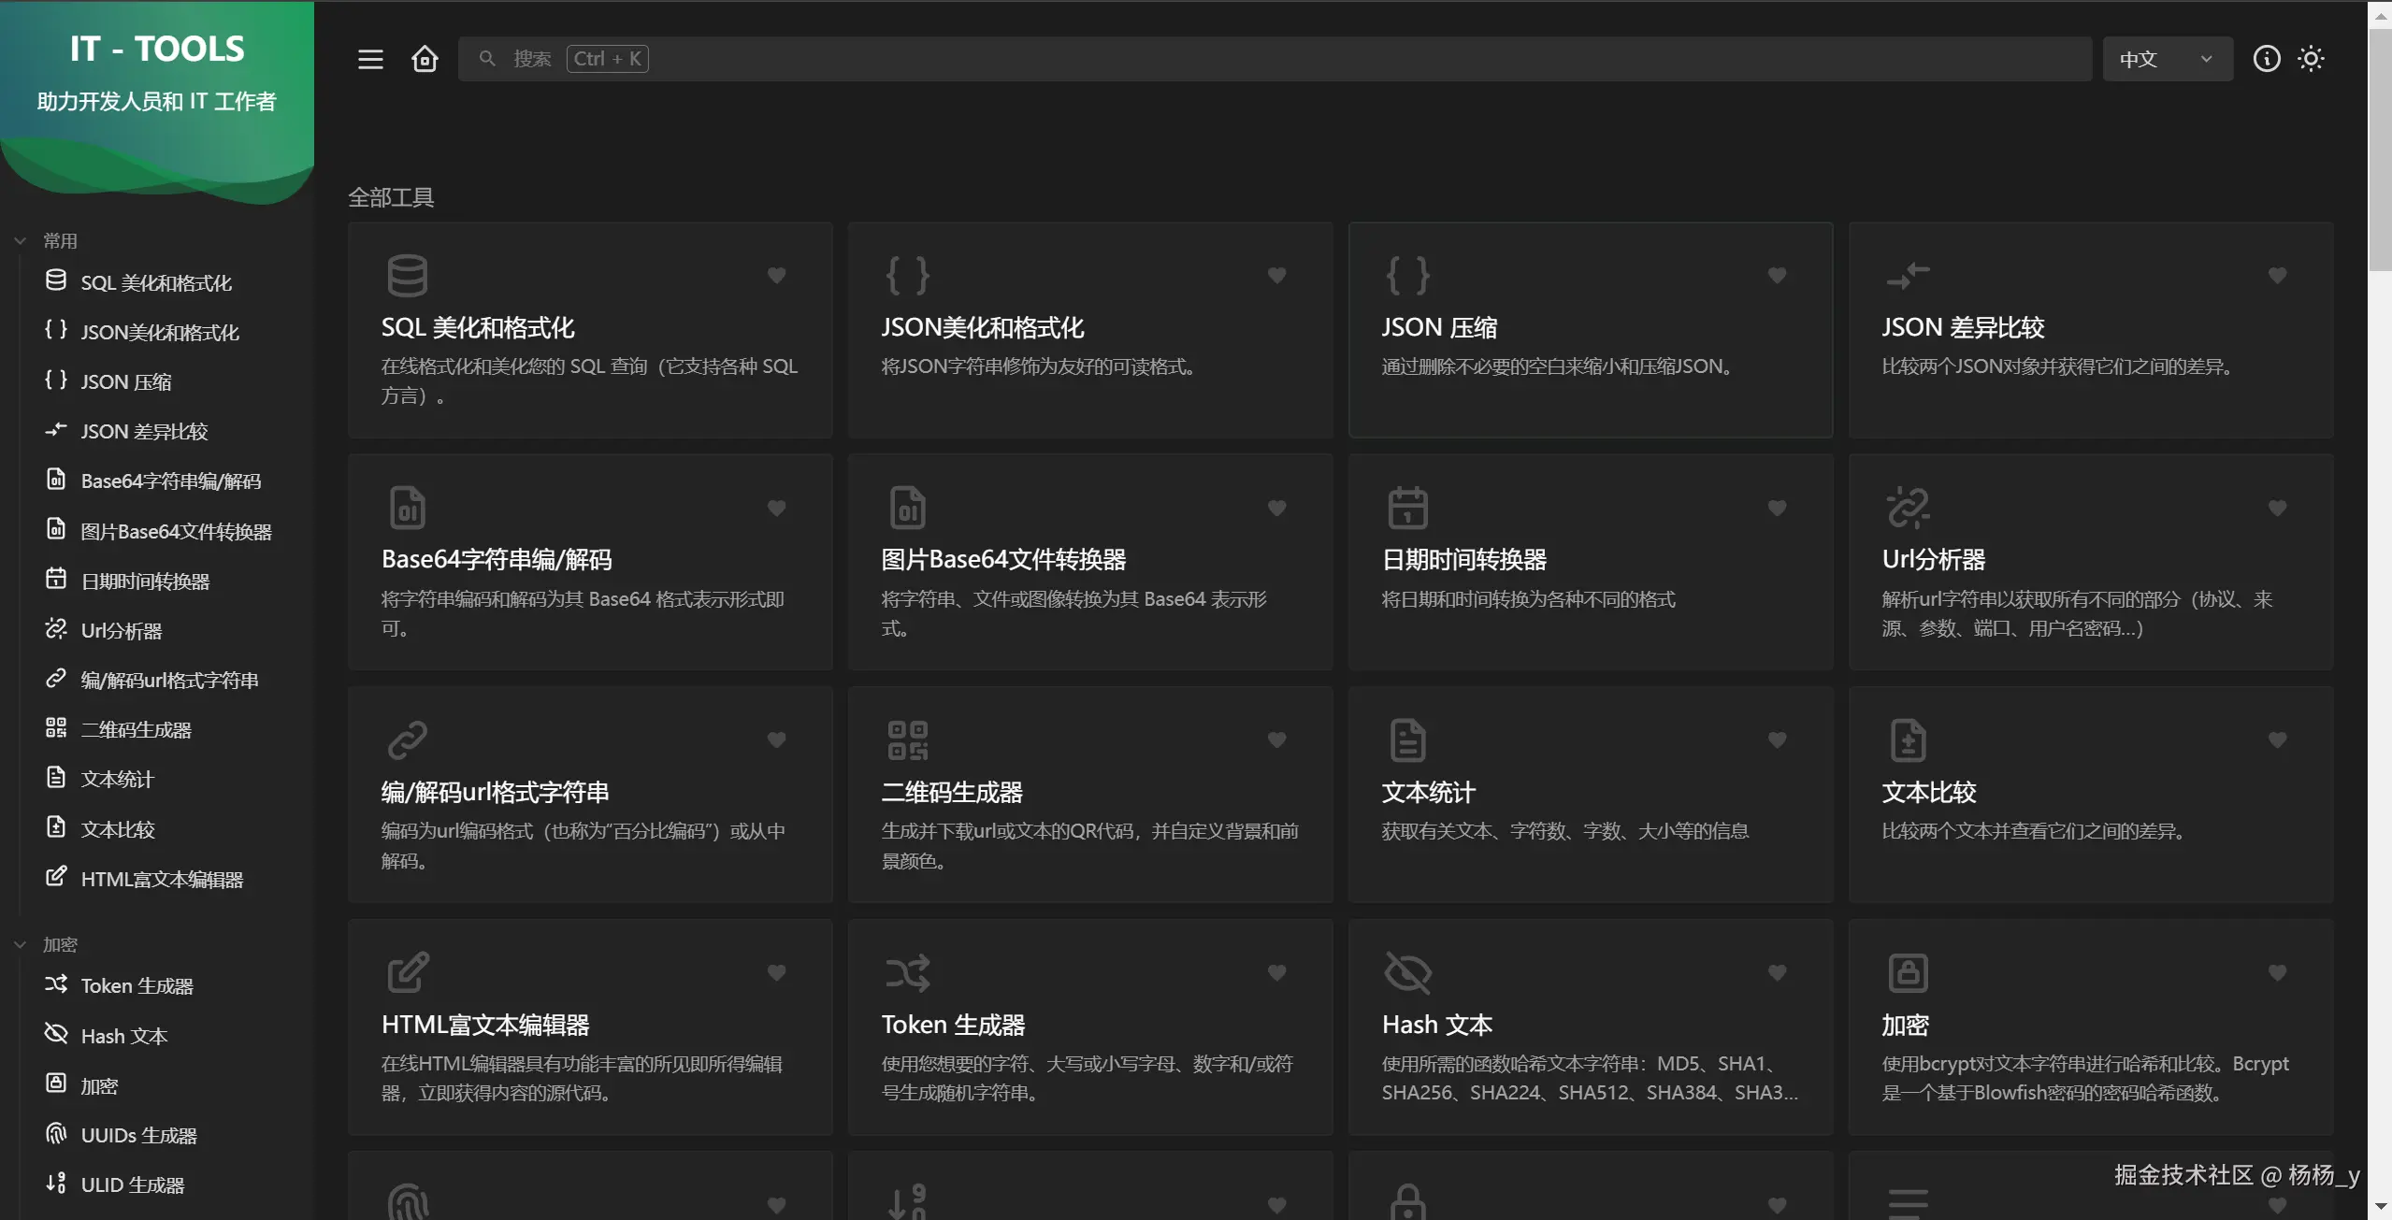Viewport: 2392px width, 1220px height.
Task: Click the JSON 差异比较 arrows card icon
Action: point(1908,275)
